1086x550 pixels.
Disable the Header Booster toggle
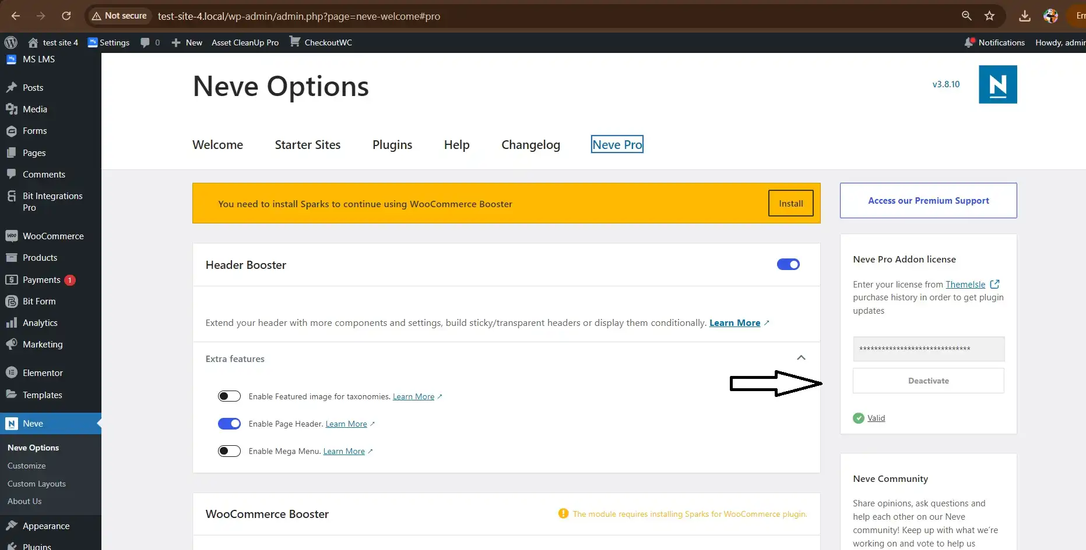[x=788, y=264]
